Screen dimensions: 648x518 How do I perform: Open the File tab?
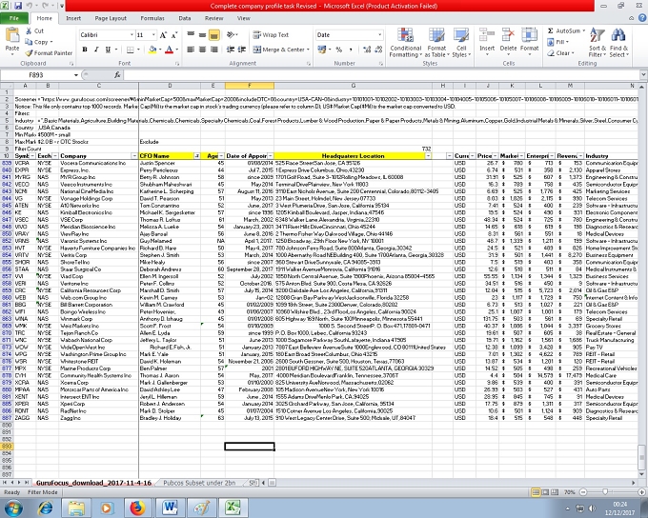tap(14, 18)
